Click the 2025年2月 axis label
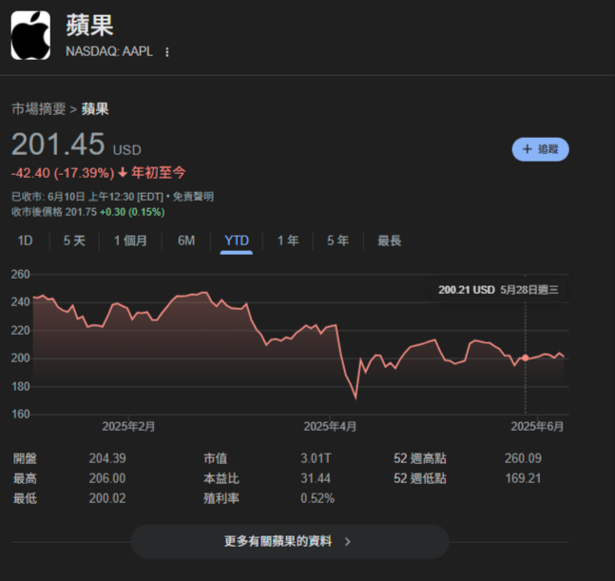The width and height of the screenshot is (615, 581). click(128, 426)
